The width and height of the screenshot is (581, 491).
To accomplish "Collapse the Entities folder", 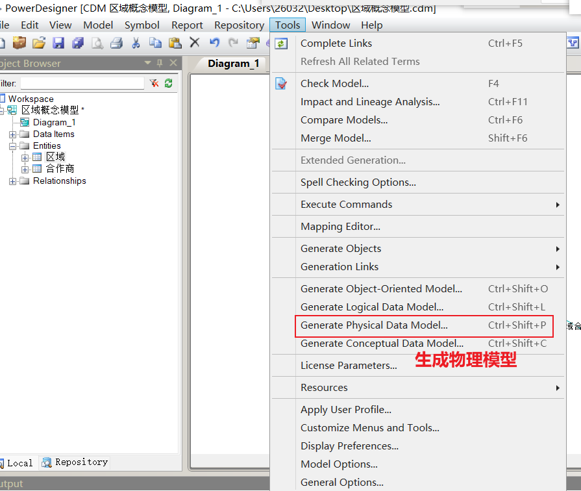I will [12, 146].
